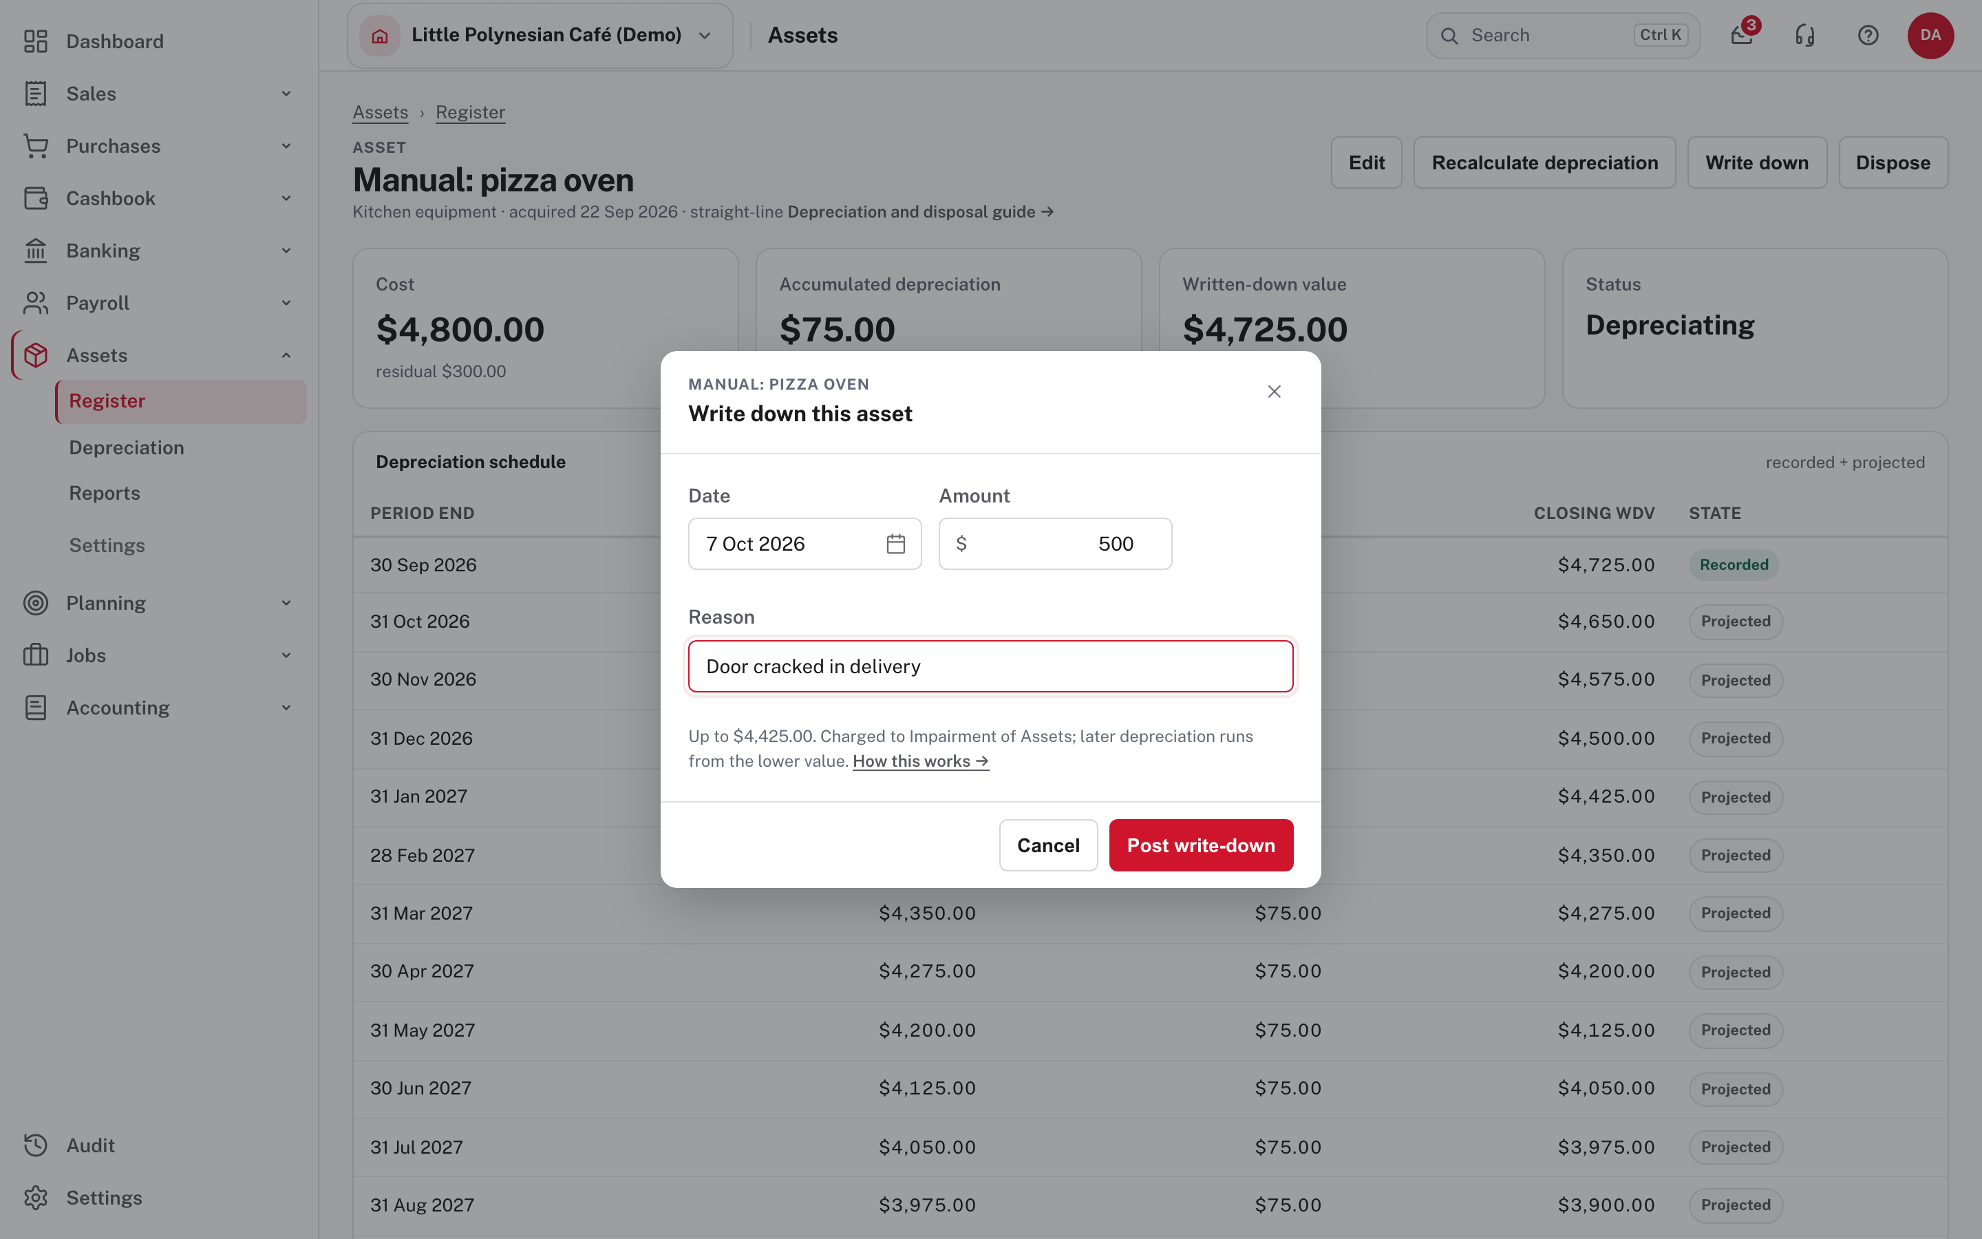The height and width of the screenshot is (1239, 1982).
Task: Click the Banking building icon
Action: coord(35,251)
